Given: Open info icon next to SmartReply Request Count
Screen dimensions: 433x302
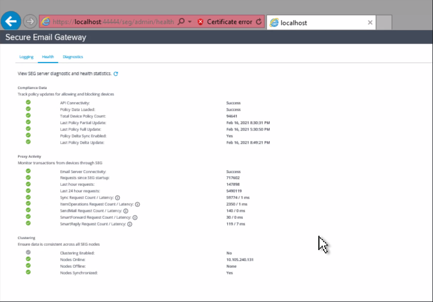Looking at the screenshot, I should [130, 224].
